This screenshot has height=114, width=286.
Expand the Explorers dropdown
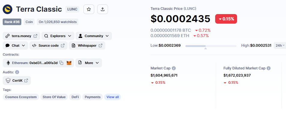(58, 36)
